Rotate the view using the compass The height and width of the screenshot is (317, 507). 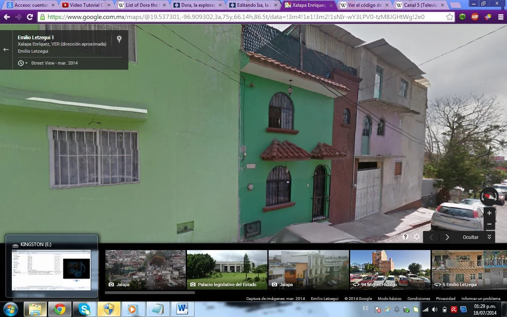[x=489, y=197]
